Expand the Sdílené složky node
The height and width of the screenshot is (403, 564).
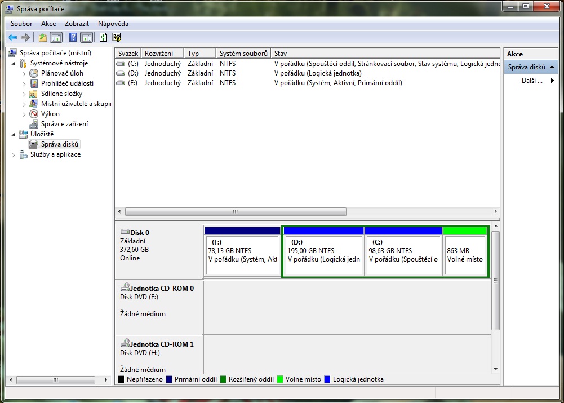(x=24, y=94)
